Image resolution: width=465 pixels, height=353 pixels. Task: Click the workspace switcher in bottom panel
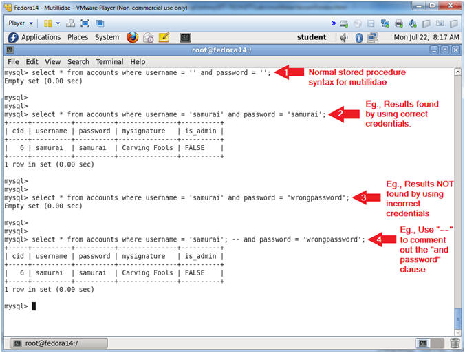click(430, 343)
